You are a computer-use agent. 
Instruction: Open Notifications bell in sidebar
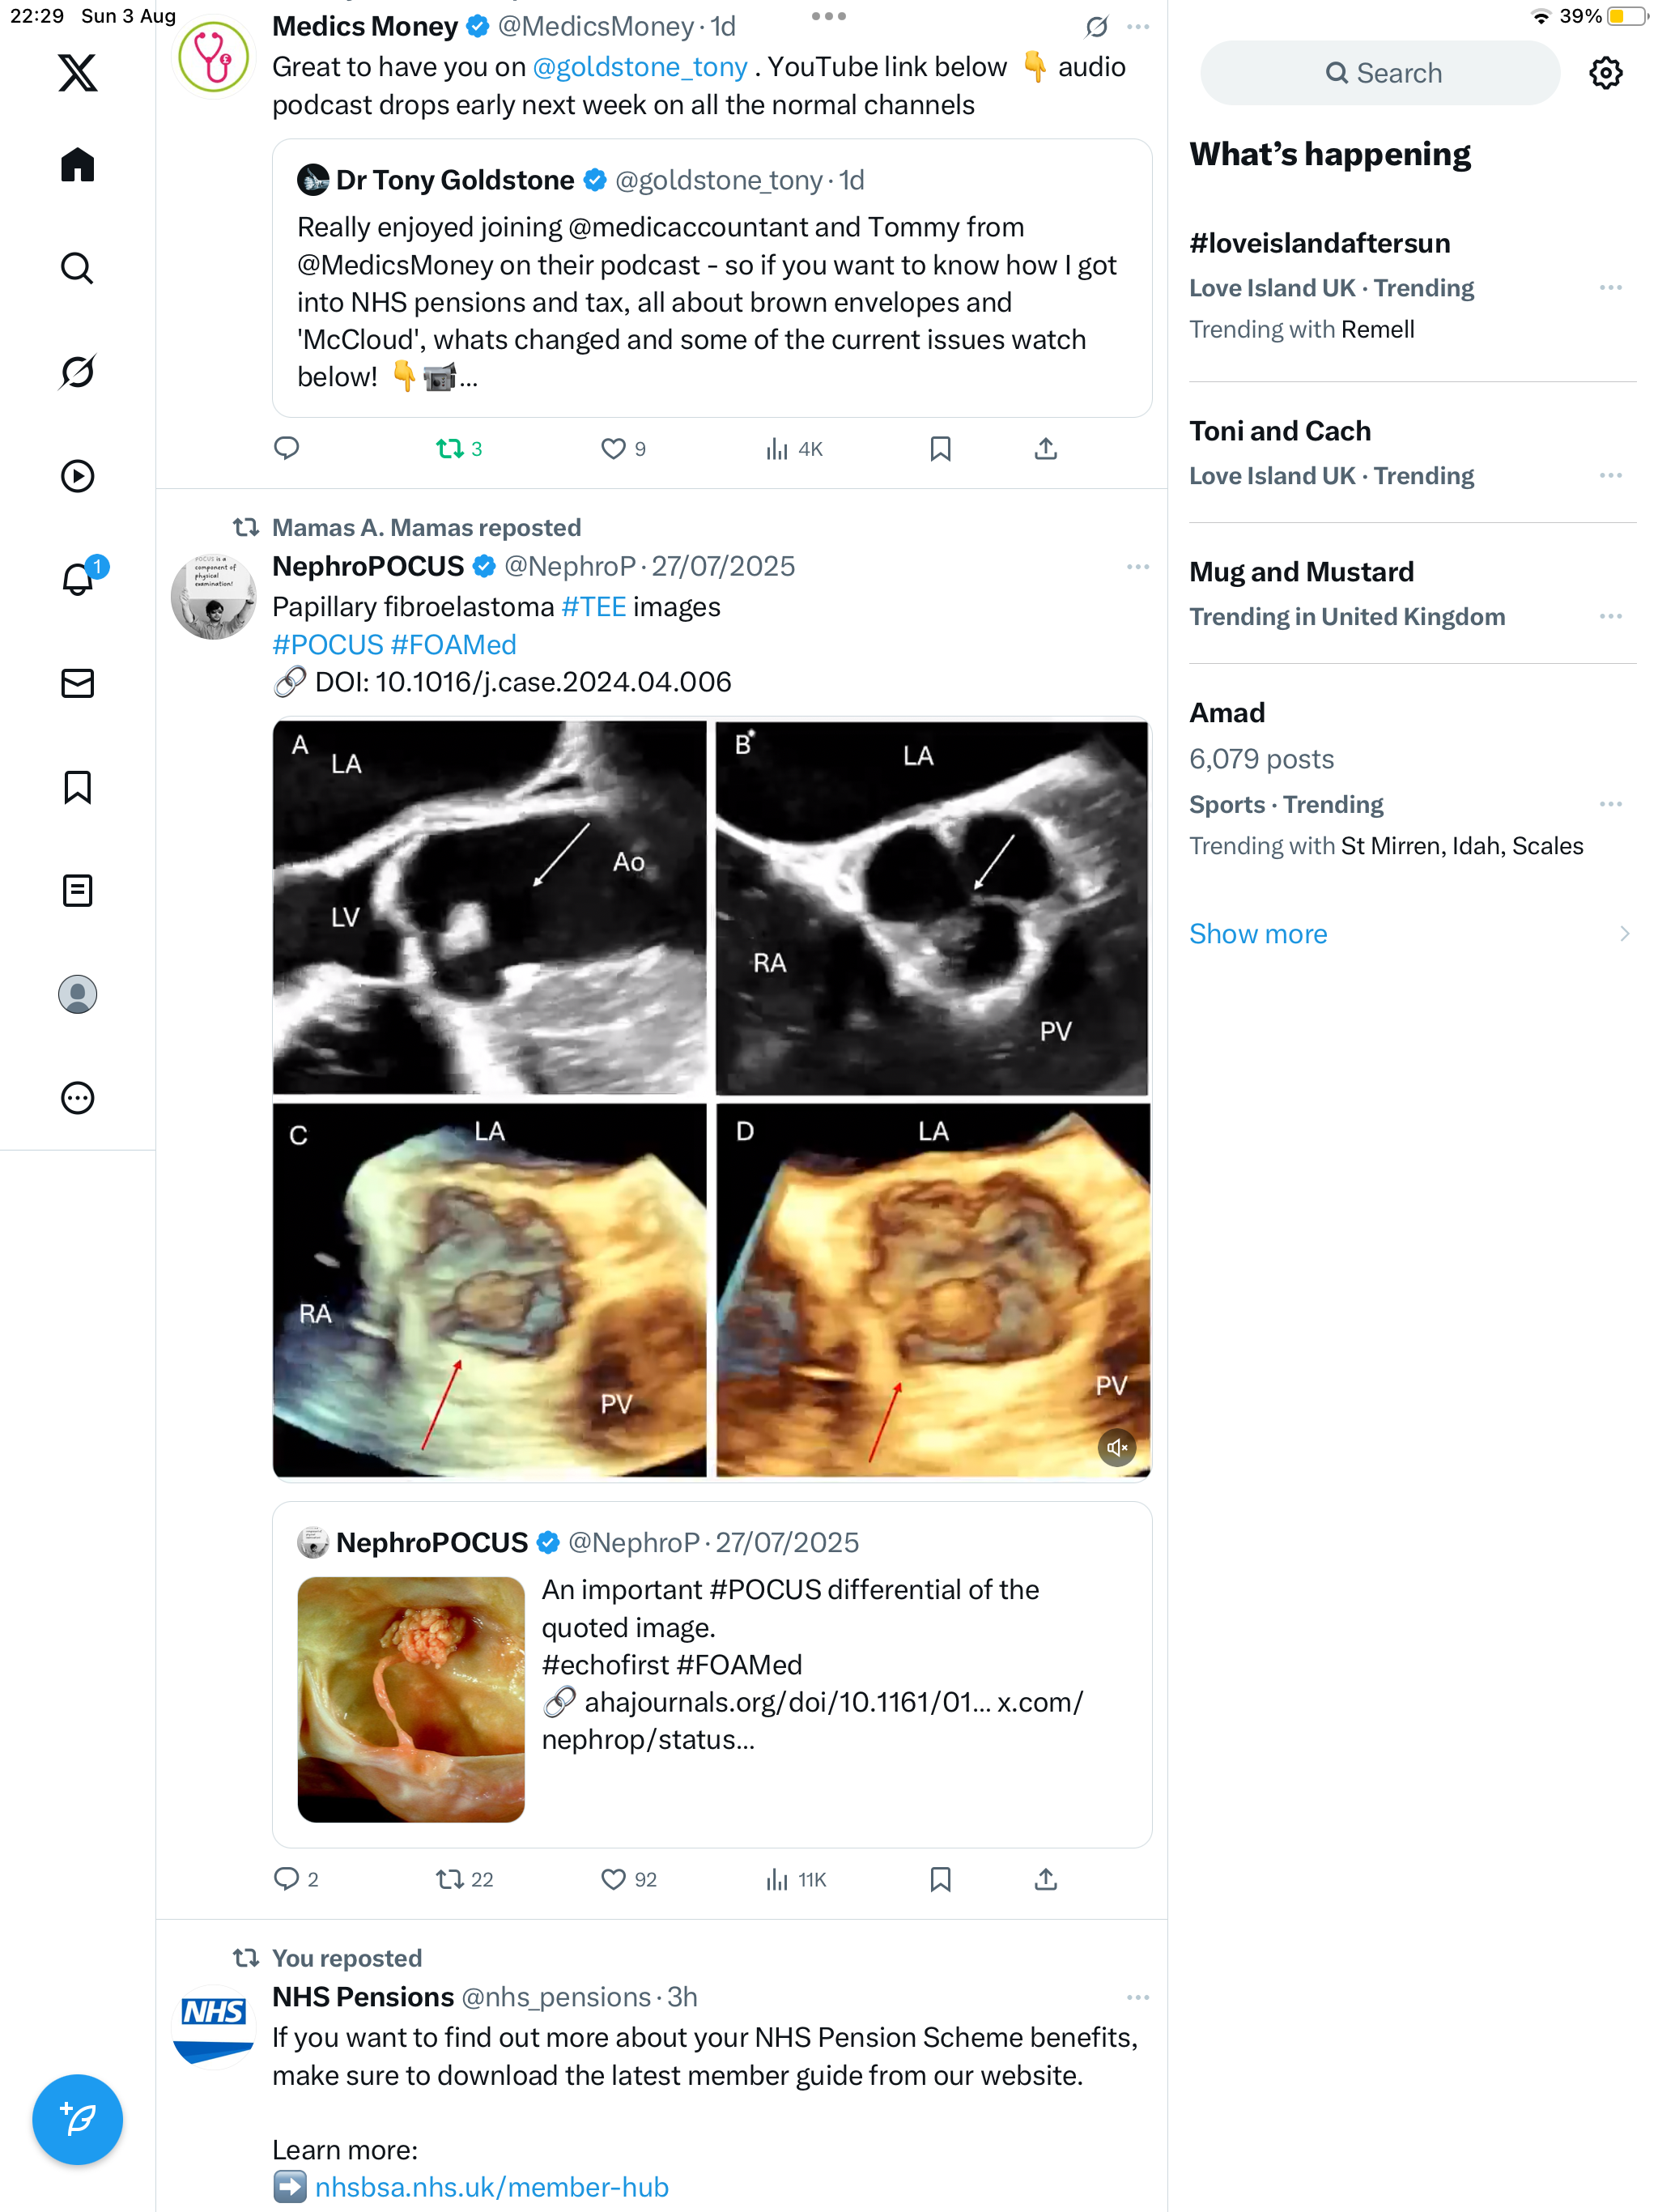[77, 580]
